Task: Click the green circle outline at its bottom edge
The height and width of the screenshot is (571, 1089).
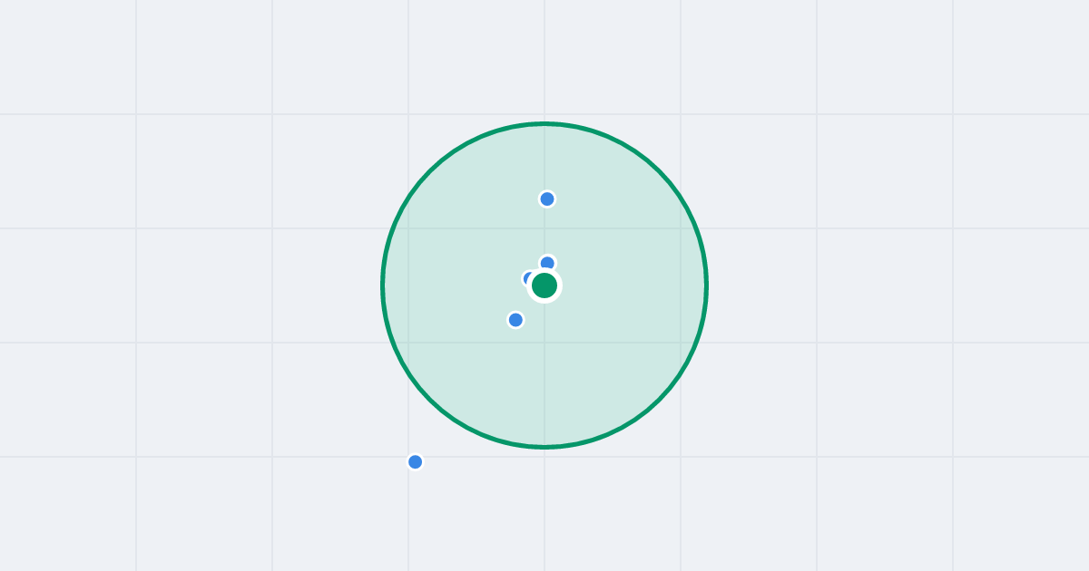Action: [544, 447]
